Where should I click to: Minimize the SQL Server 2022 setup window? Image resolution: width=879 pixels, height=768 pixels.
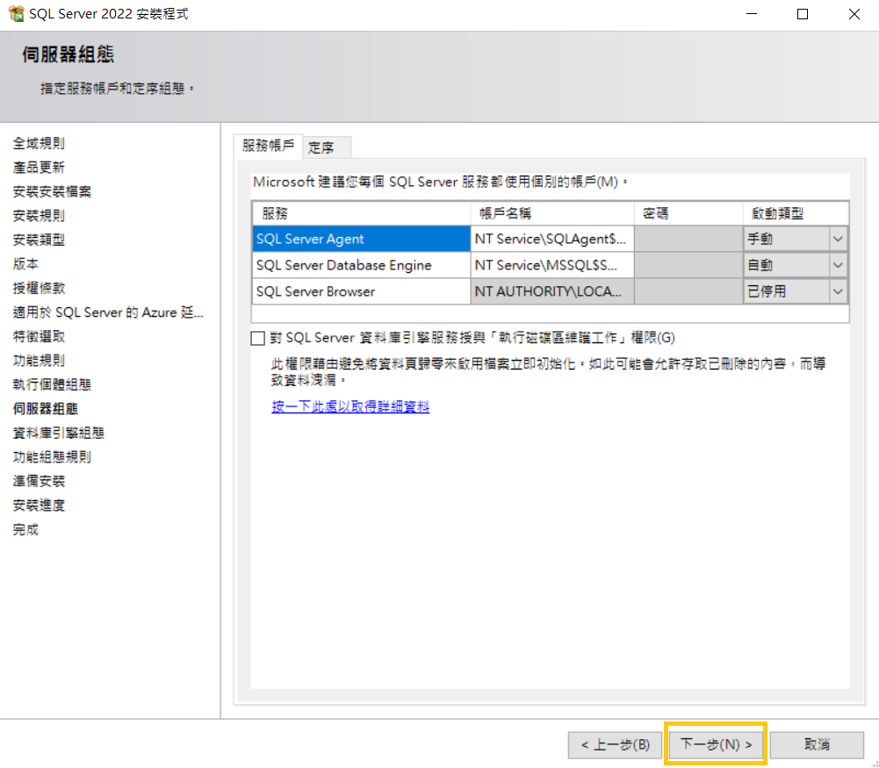point(752,14)
